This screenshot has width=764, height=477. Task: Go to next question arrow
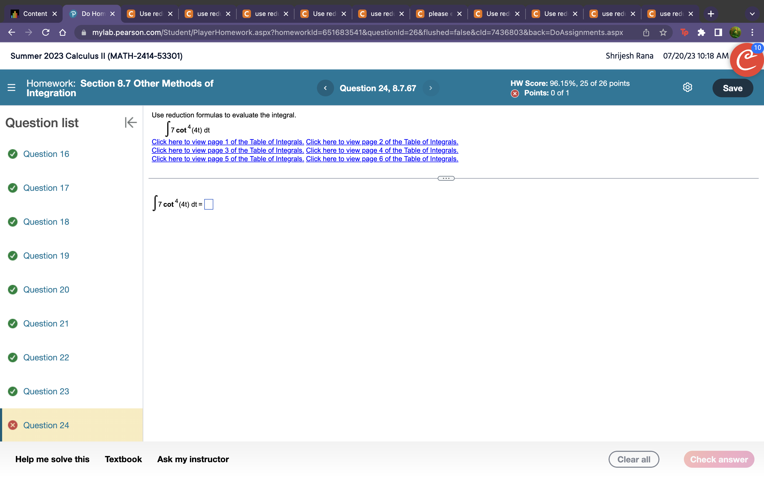pyautogui.click(x=431, y=88)
